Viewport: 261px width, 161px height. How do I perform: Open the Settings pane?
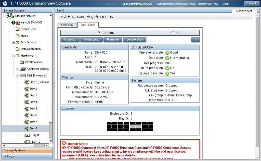click(27, 156)
